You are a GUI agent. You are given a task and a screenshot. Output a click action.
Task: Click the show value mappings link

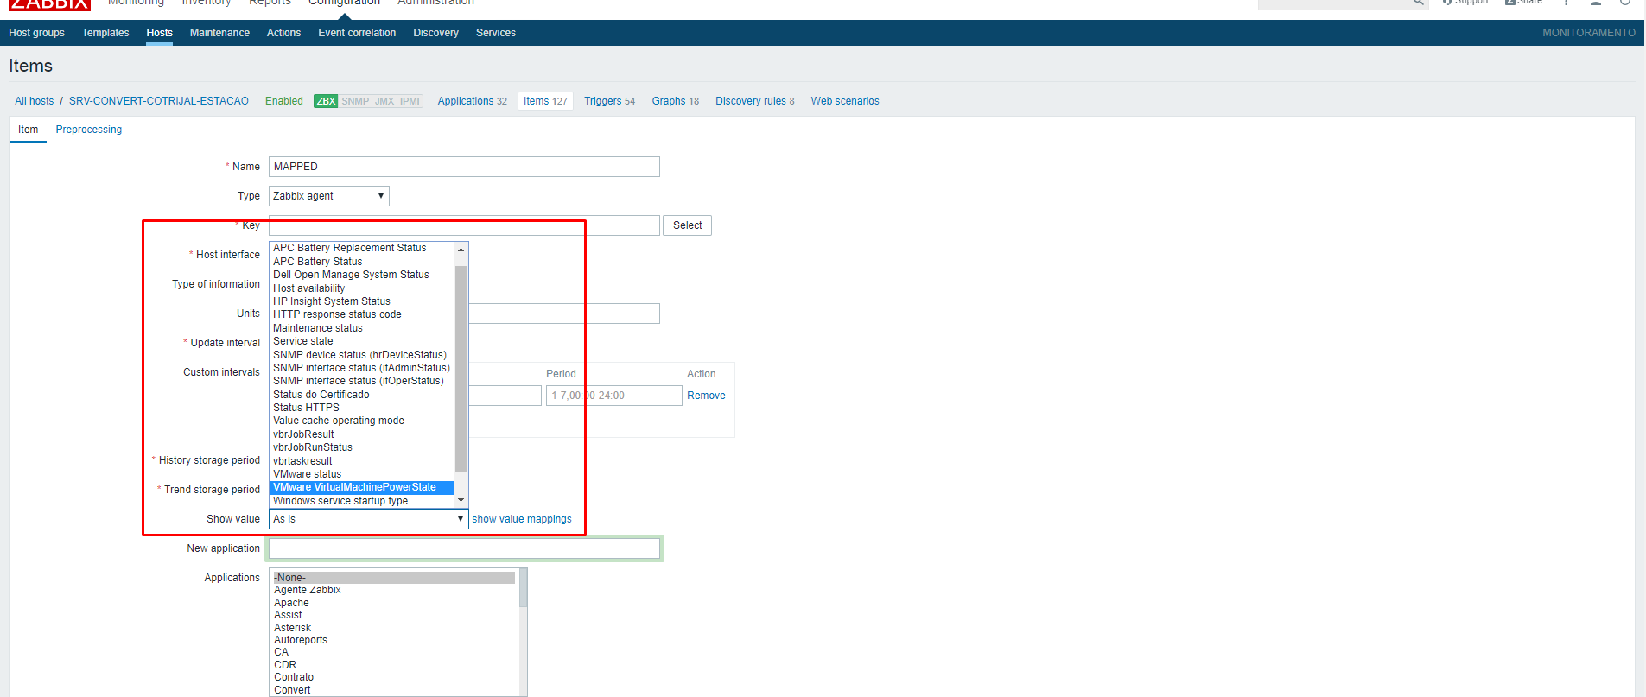(522, 519)
